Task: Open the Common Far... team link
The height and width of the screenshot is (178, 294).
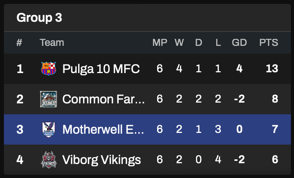Action: click(103, 99)
